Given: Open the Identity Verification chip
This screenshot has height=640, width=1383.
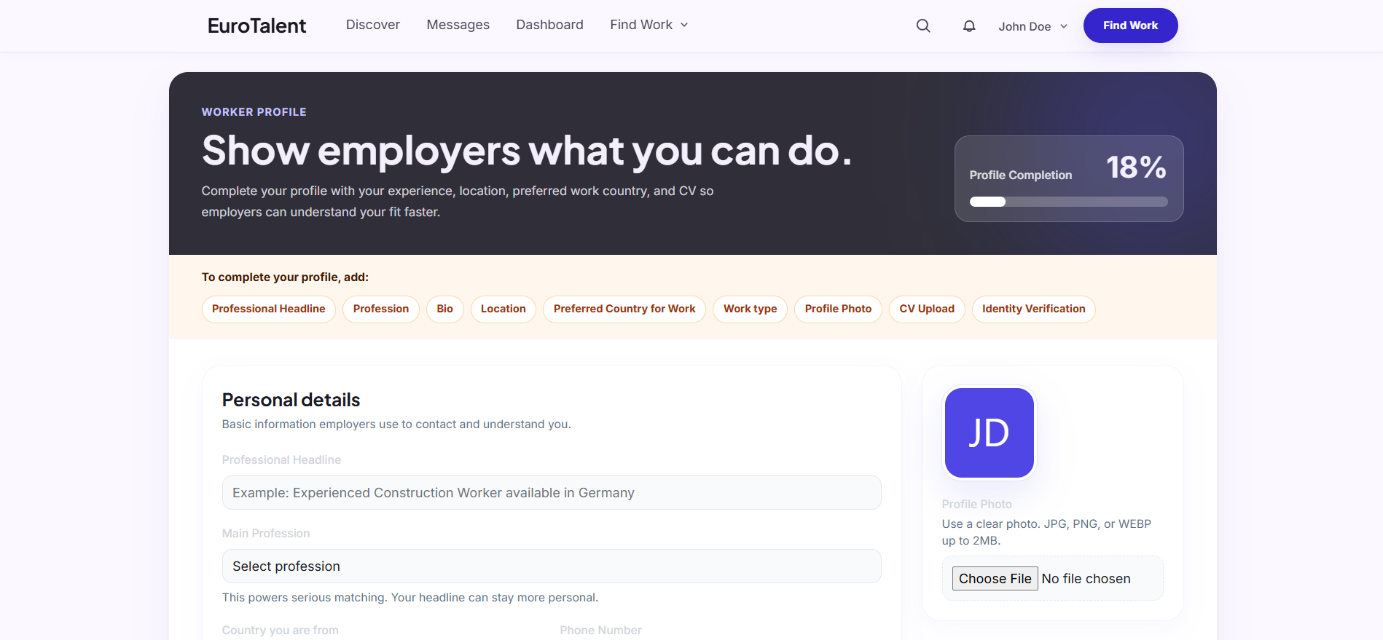Looking at the screenshot, I should pos(1034,309).
